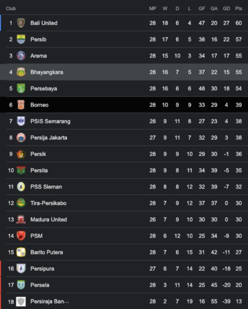Click the Persiraja placeholder shield icon
Screen dimensions: 248x309
tap(21, 301)
